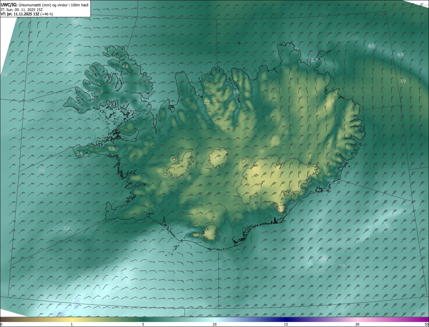The height and width of the screenshot is (327, 429).
Task: Click the 1 tick on the color scale
Action: 72,324
